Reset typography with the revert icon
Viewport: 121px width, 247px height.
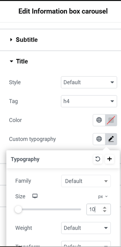(98, 159)
